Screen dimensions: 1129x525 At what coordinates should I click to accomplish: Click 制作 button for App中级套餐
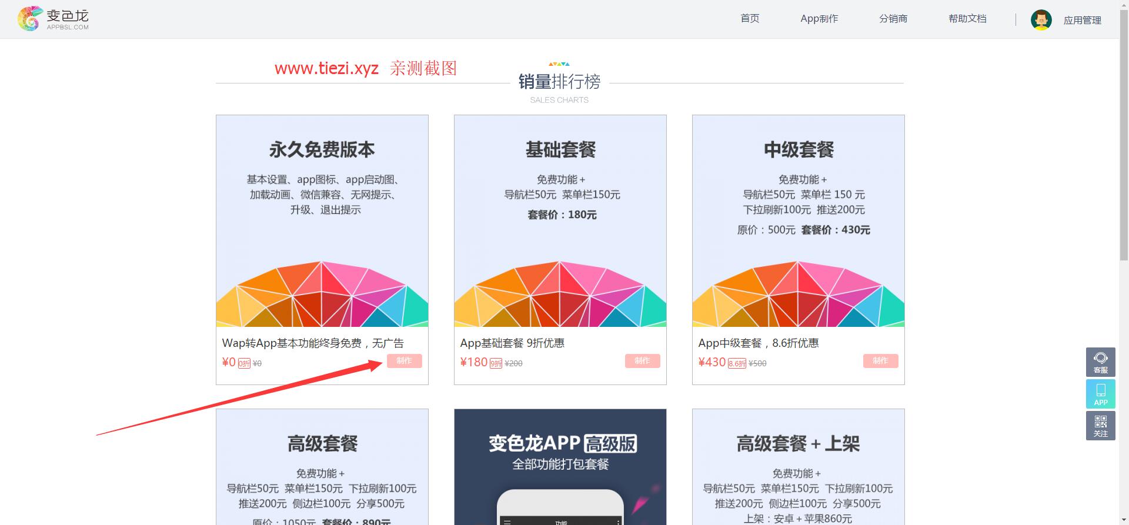pyautogui.click(x=881, y=361)
